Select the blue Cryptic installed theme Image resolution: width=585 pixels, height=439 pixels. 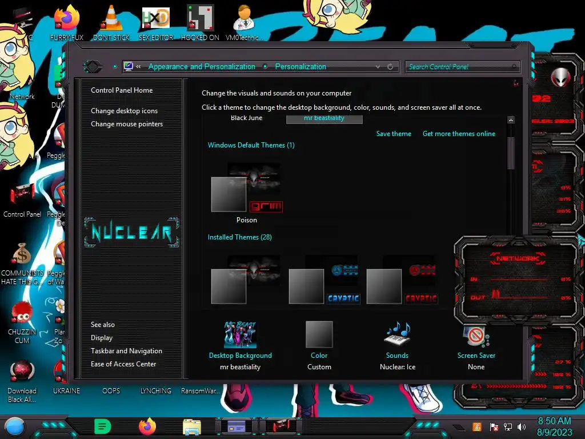pos(324,280)
